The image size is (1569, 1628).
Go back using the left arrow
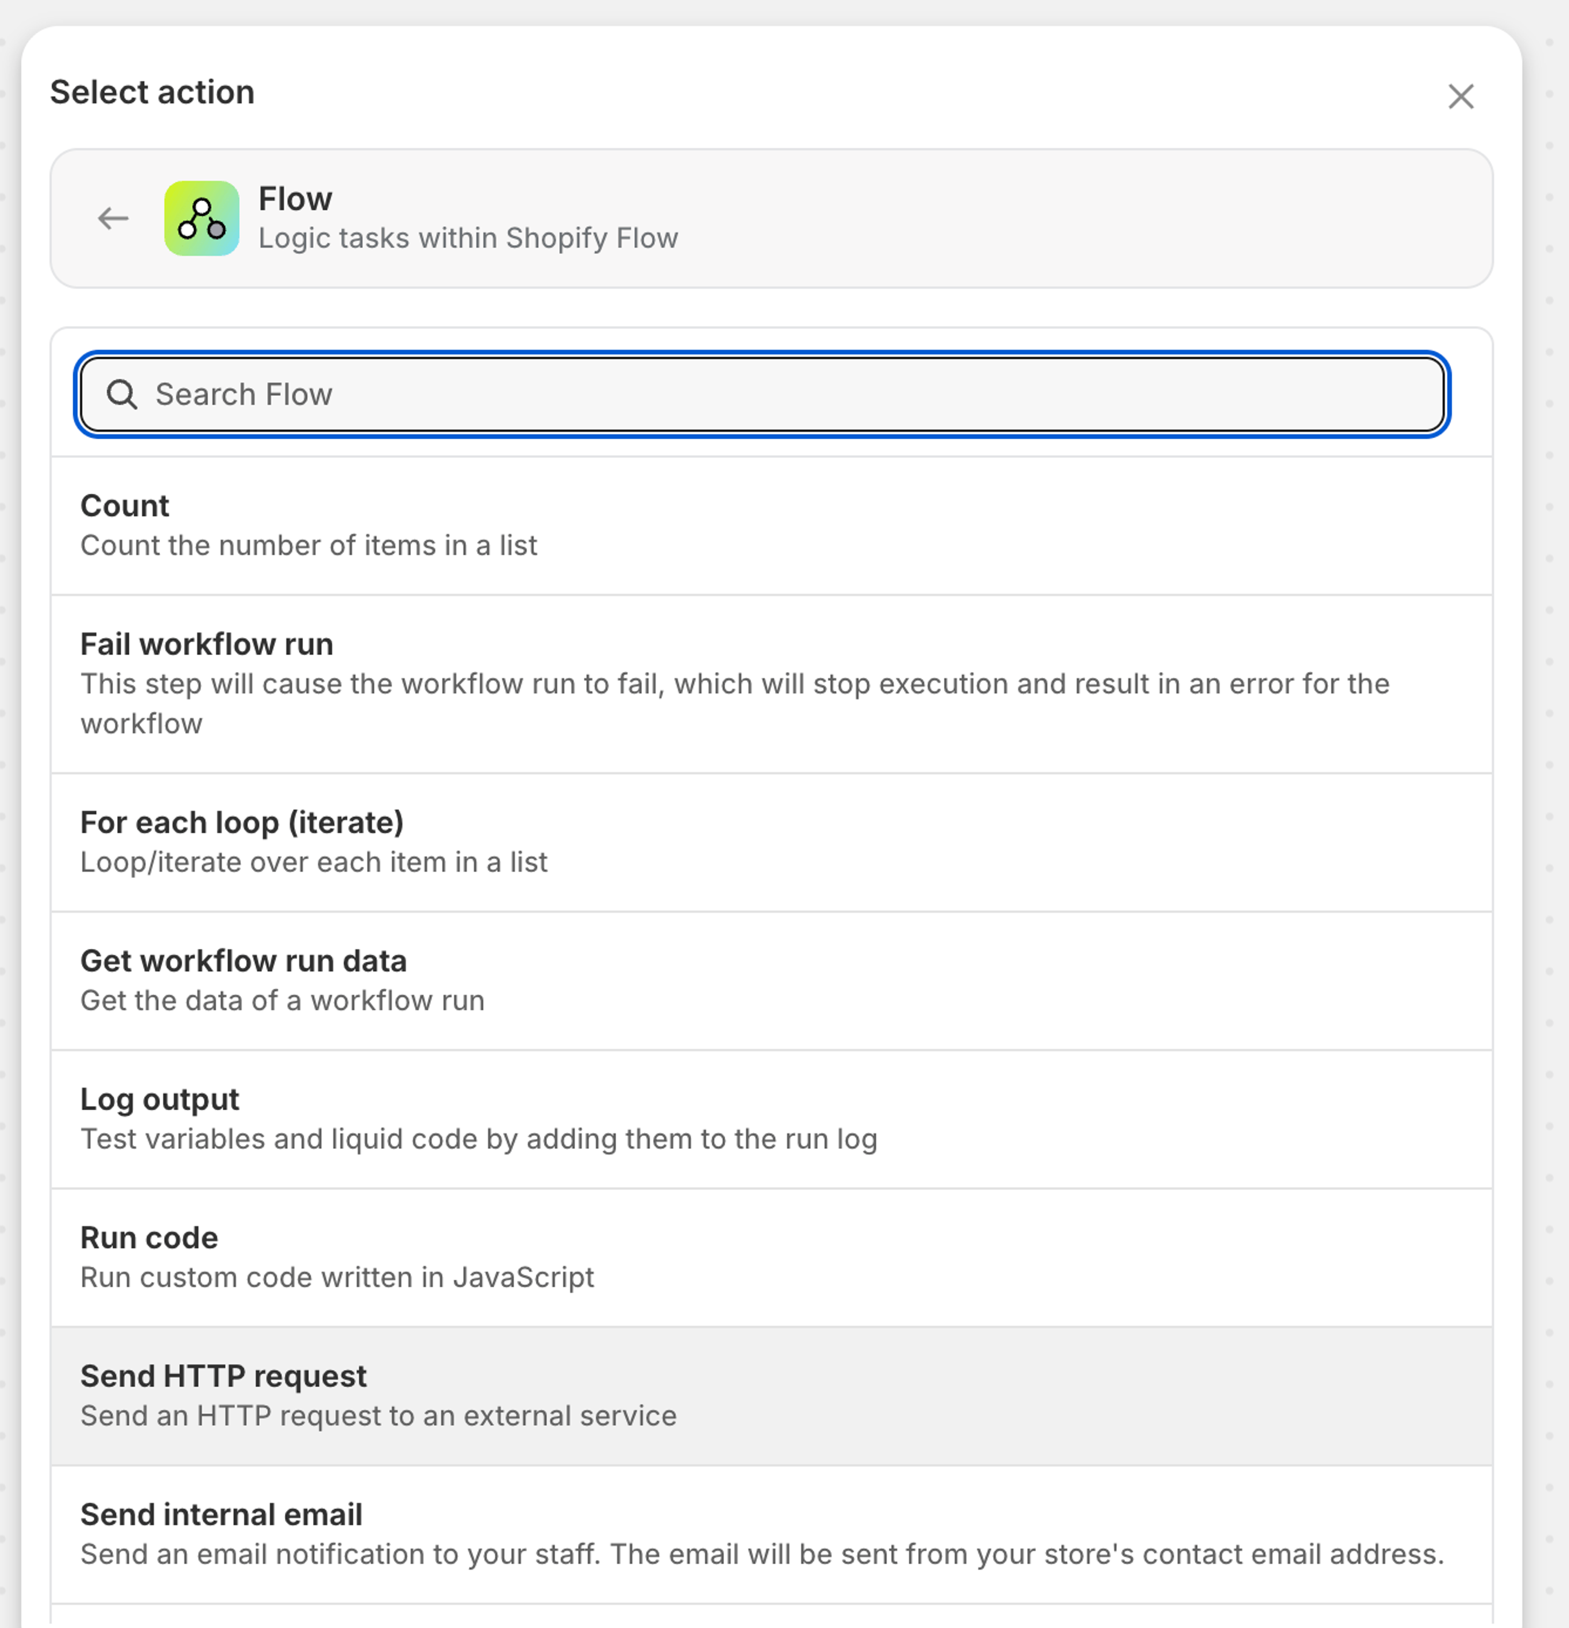point(113,218)
